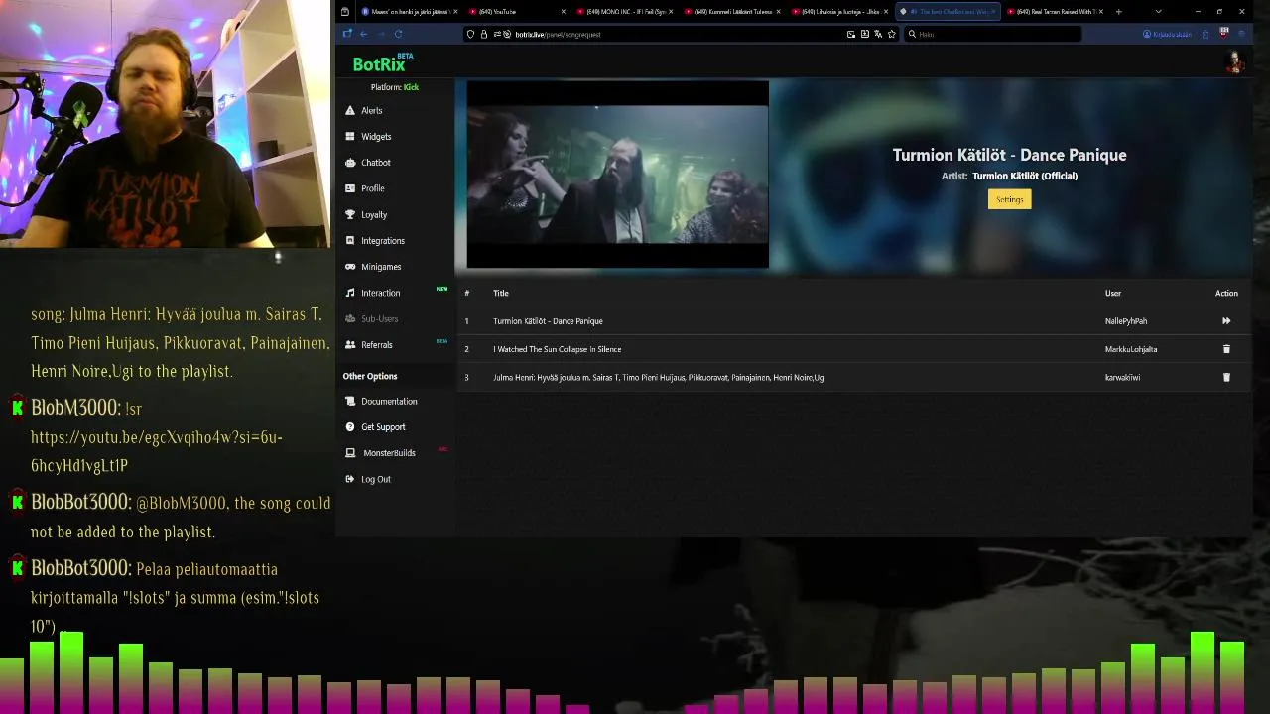Click the browser search field
The image size is (1270, 714).
click(x=992, y=34)
